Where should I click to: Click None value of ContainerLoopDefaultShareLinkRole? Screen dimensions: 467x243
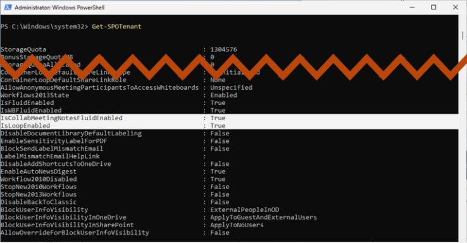point(218,80)
